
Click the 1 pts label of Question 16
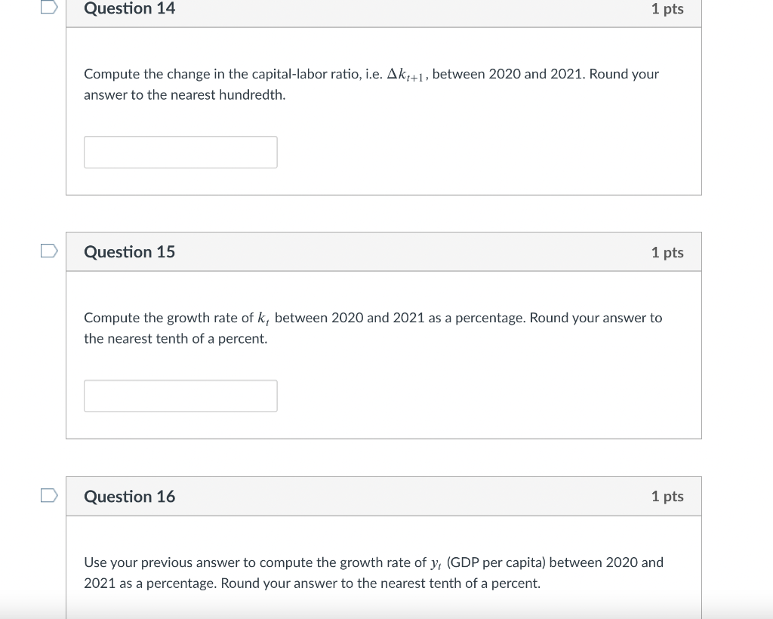point(667,496)
